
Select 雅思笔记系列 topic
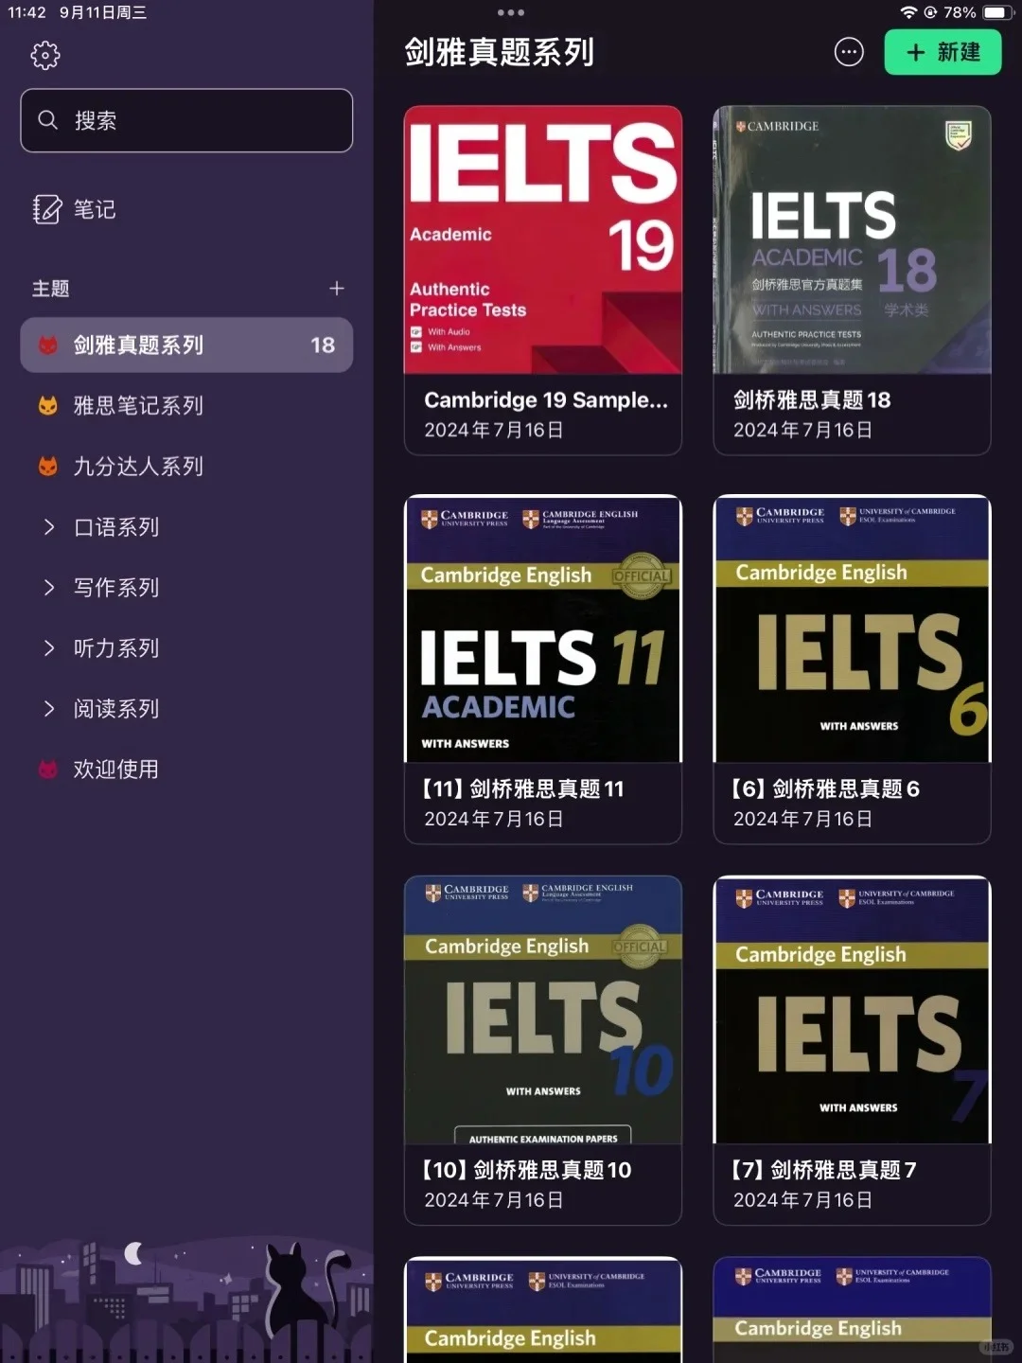(186, 406)
